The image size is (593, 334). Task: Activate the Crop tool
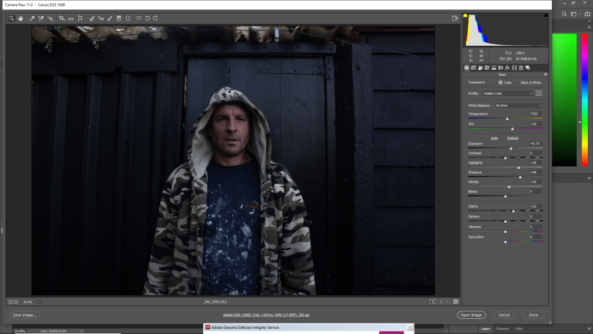[x=61, y=18]
